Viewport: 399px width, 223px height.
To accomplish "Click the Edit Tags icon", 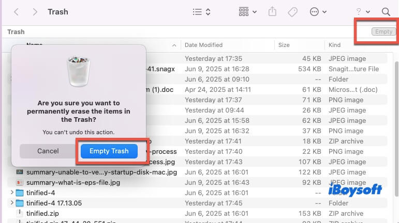I will click(x=292, y=11).
